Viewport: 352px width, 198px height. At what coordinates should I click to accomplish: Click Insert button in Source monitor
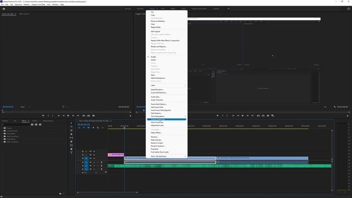(x=84, y=116)
